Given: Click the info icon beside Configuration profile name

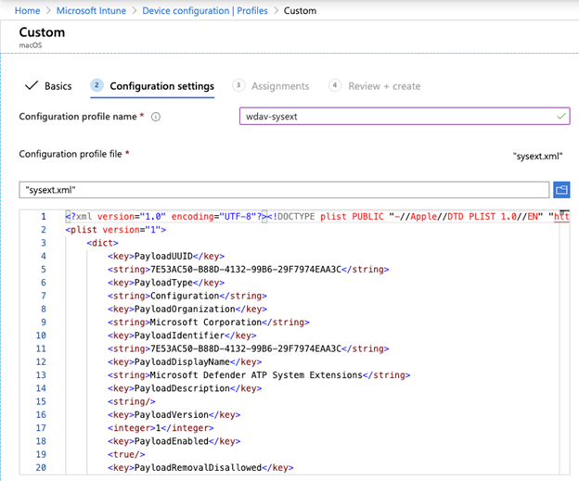Looking at the screenshot, I should coord(156,117).
